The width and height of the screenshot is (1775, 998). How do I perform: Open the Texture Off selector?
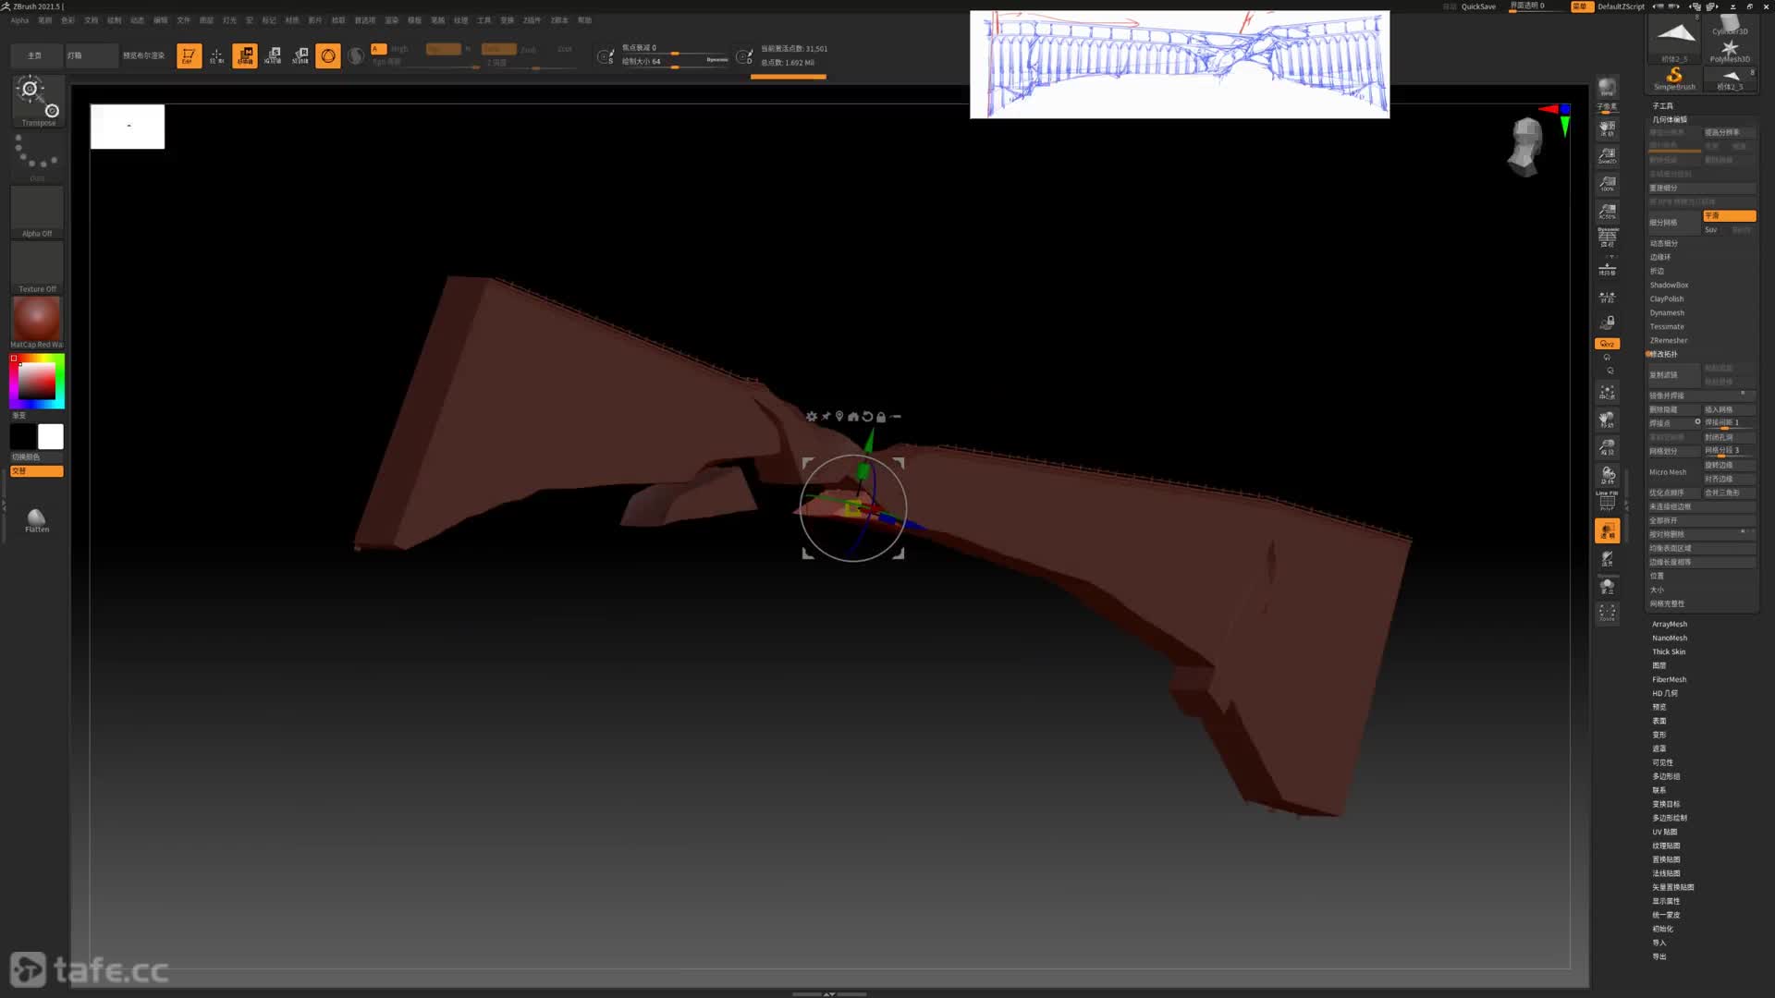pos(37,267)
